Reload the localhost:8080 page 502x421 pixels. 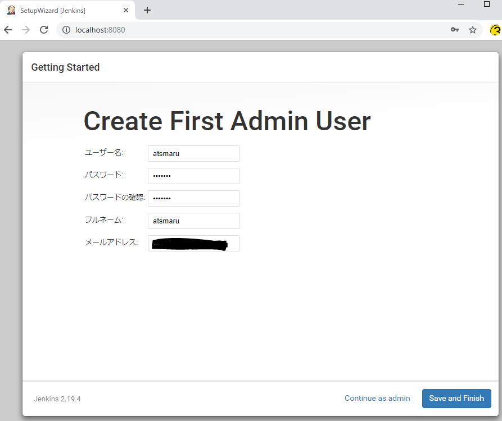click(x=44, y=30)
